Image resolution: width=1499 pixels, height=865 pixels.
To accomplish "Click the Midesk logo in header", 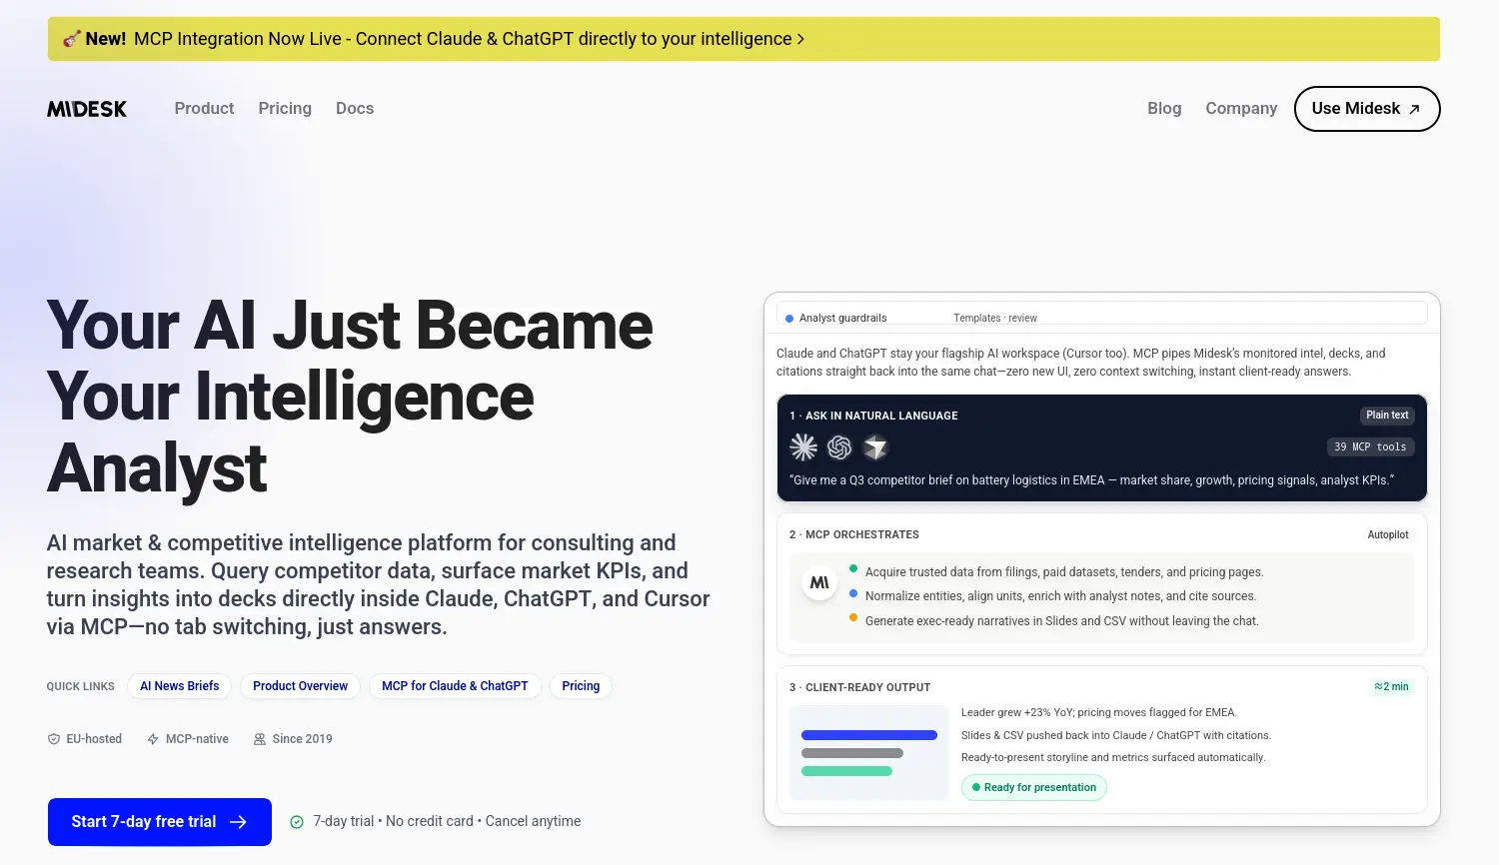I will (x=87, y=109).
